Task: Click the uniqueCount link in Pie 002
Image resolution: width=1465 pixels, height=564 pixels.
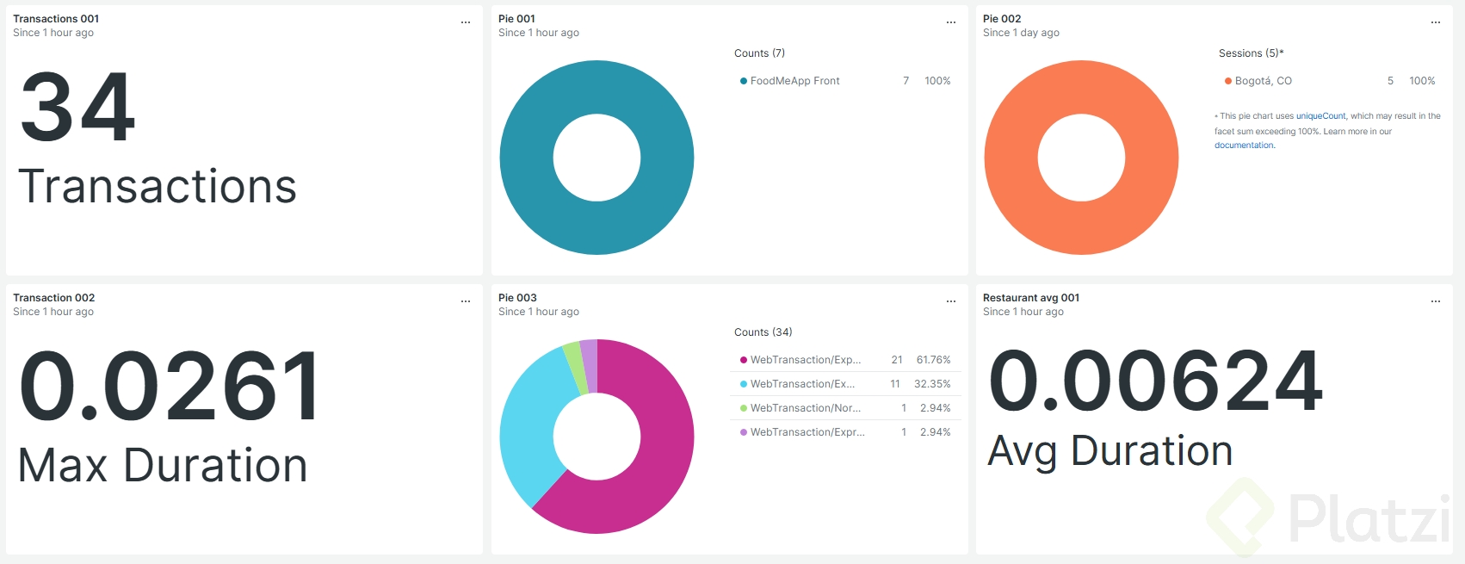Action: (1320, 116)
